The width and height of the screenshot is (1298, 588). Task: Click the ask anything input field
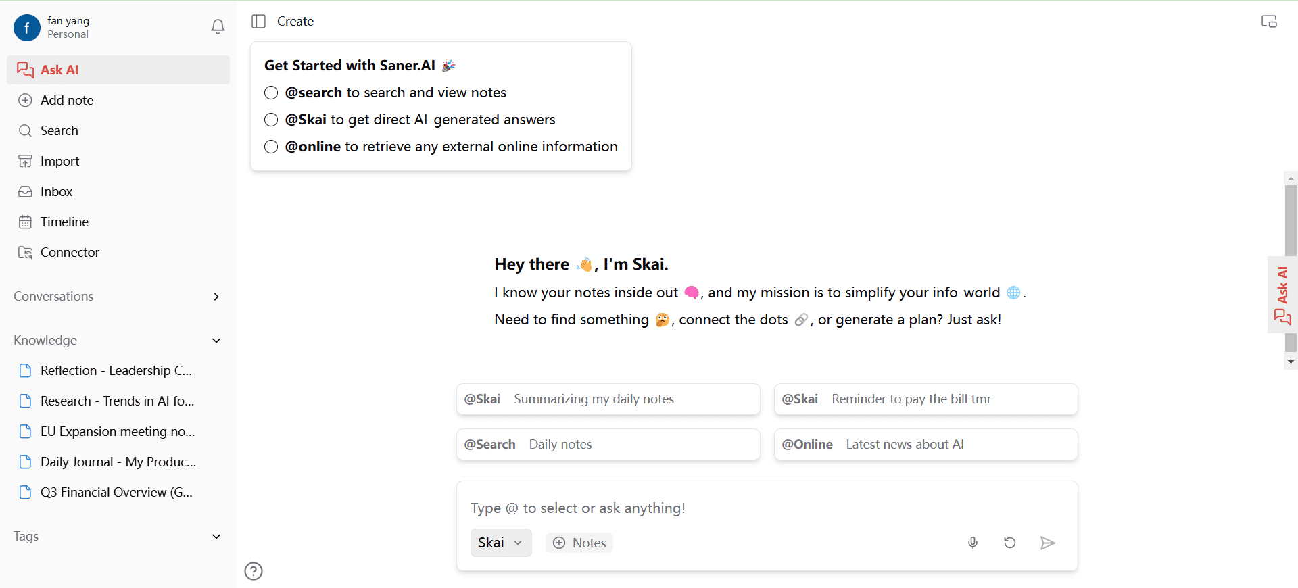coord(767,508)
